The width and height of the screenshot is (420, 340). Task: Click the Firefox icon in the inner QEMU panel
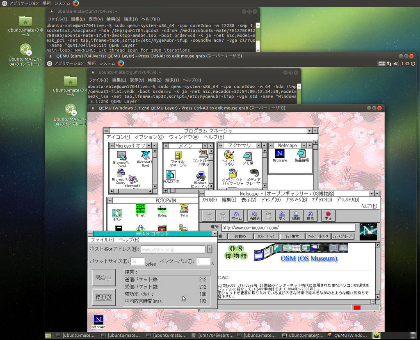tap(121, 63)
